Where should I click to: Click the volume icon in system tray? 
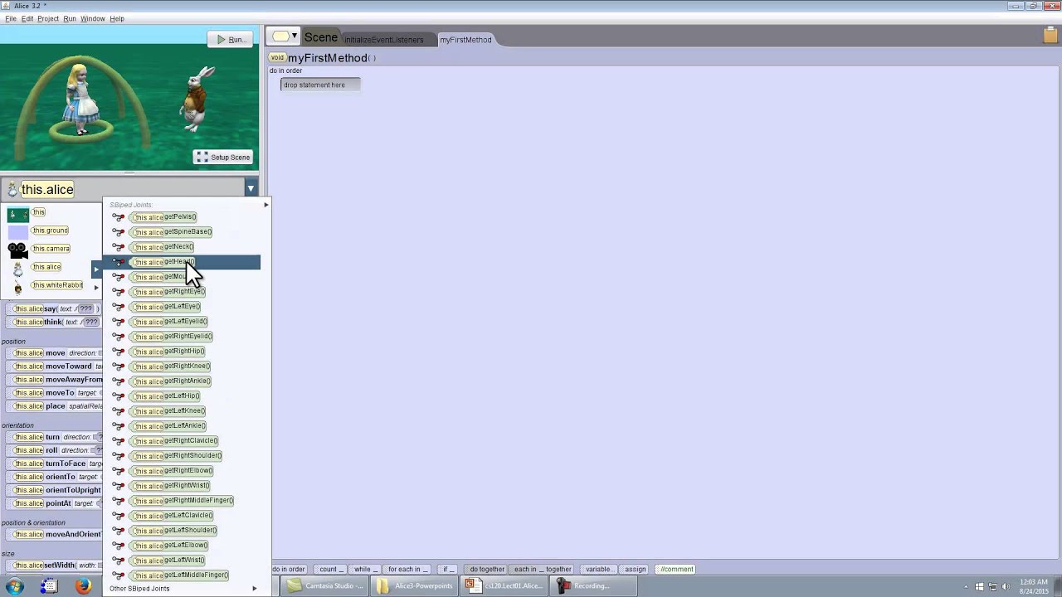pos(1006,586)
